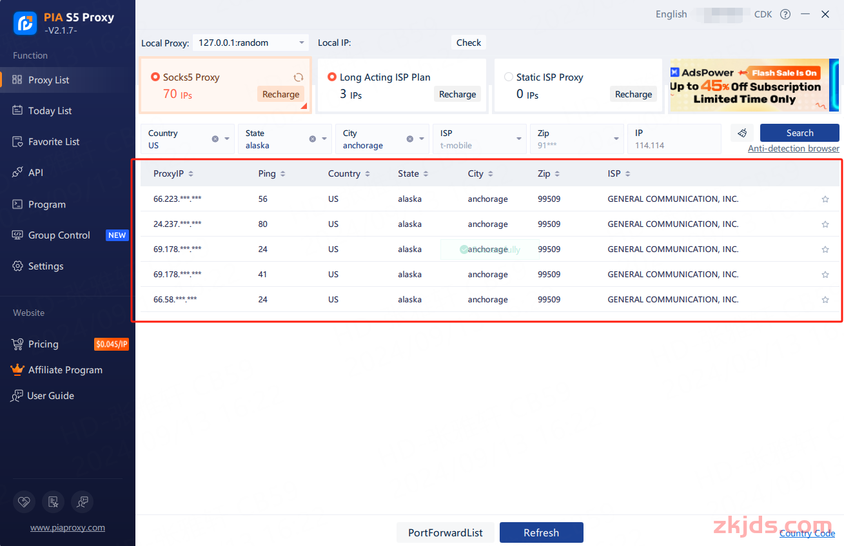Clear the City filter value anchorage
Image resolution: width=844 pixels, height=546 pixels.
(410, 139)
